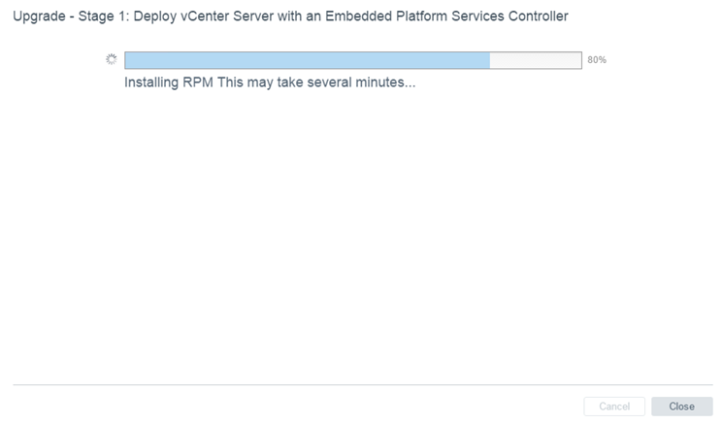Click the left start of the progress bar
The width and height of the screenshot is (723, 423).
tap(126, 60)
